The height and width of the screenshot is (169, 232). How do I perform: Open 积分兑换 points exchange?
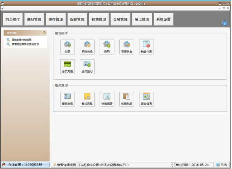click(x=87, y=46)
